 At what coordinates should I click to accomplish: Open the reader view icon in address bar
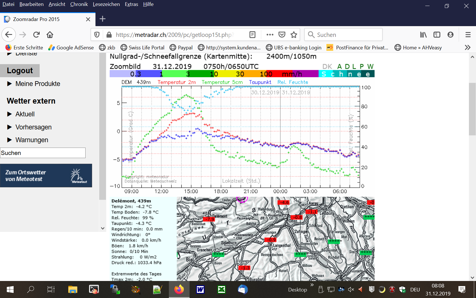click(252, 35)
